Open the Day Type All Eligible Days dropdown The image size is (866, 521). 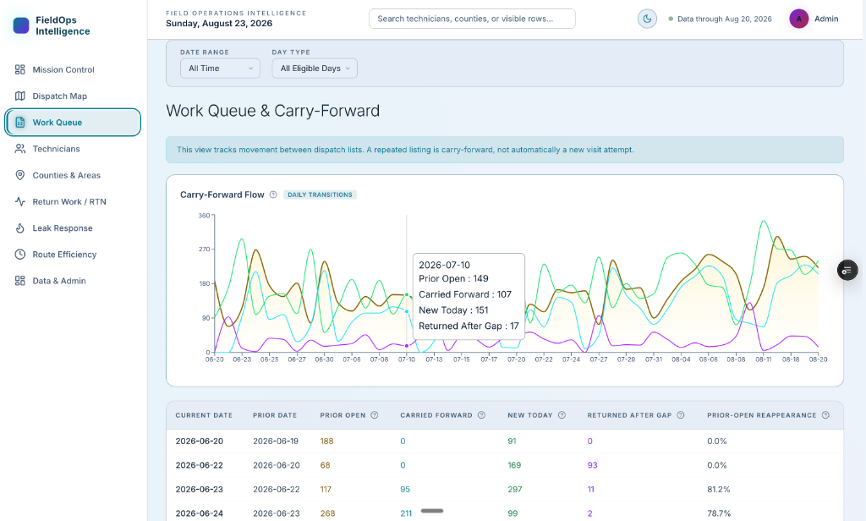pos(315,69)
